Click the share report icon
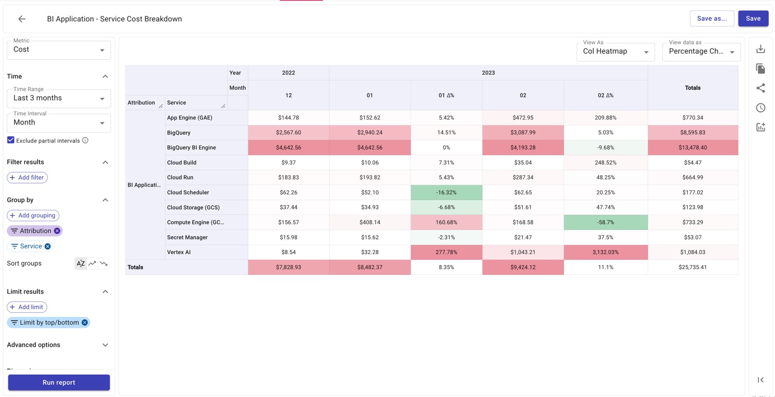Image resolution: width=775 pixels, height=397 pixels. (760, 88)
